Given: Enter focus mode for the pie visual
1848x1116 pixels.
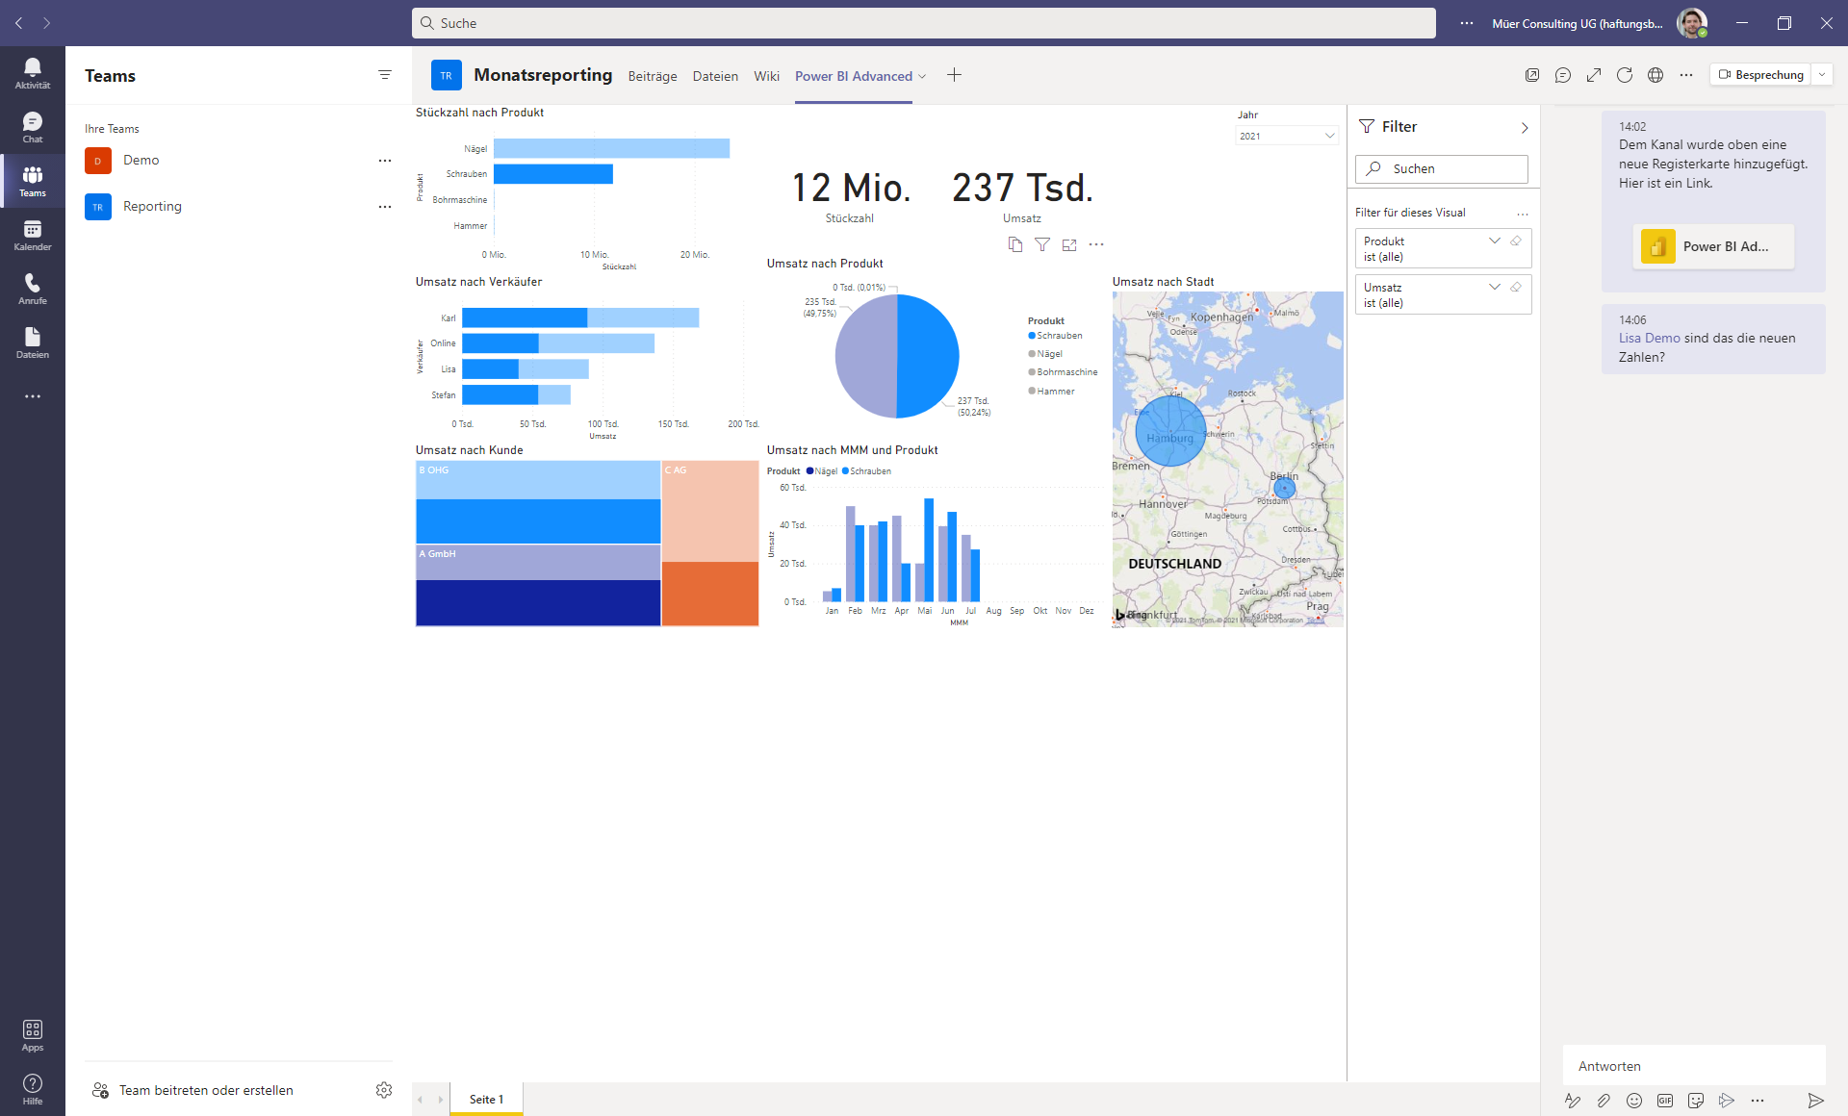Looking at the screenshot, I should tap(1069, 244).
